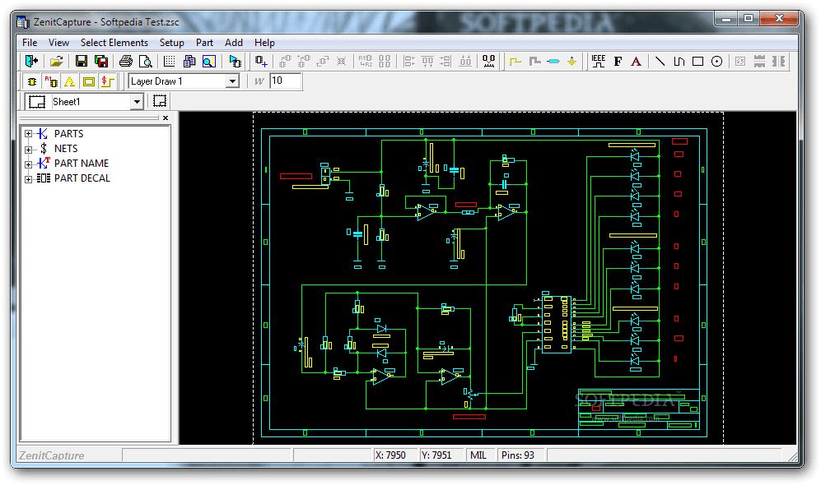Open the Setup menu
The image size is (821, 485).
coord(172,43)
